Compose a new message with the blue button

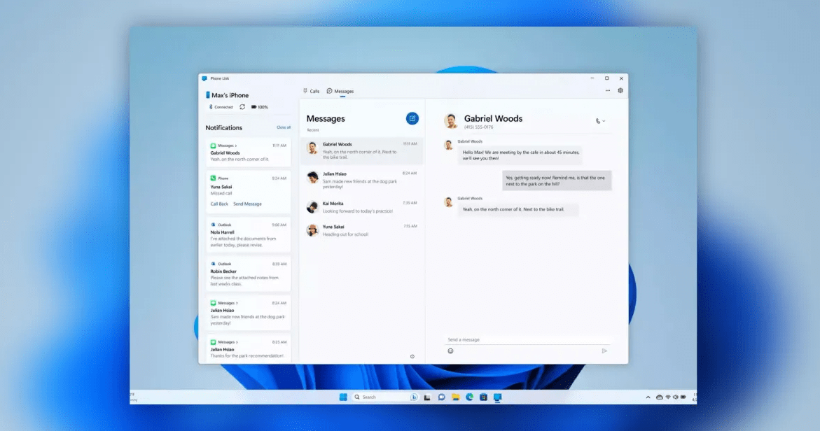412,118
